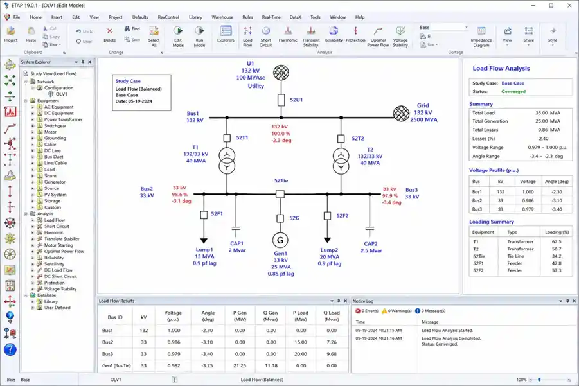Click the Cut command
This screenshot has width=579, height=386.
(x=50, y=28)
